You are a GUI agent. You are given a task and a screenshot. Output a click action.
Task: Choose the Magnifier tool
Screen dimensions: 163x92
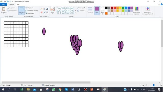point(47,13)
